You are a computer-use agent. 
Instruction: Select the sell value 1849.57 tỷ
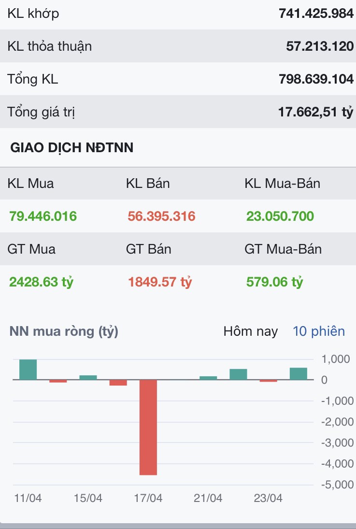point(160,282)
